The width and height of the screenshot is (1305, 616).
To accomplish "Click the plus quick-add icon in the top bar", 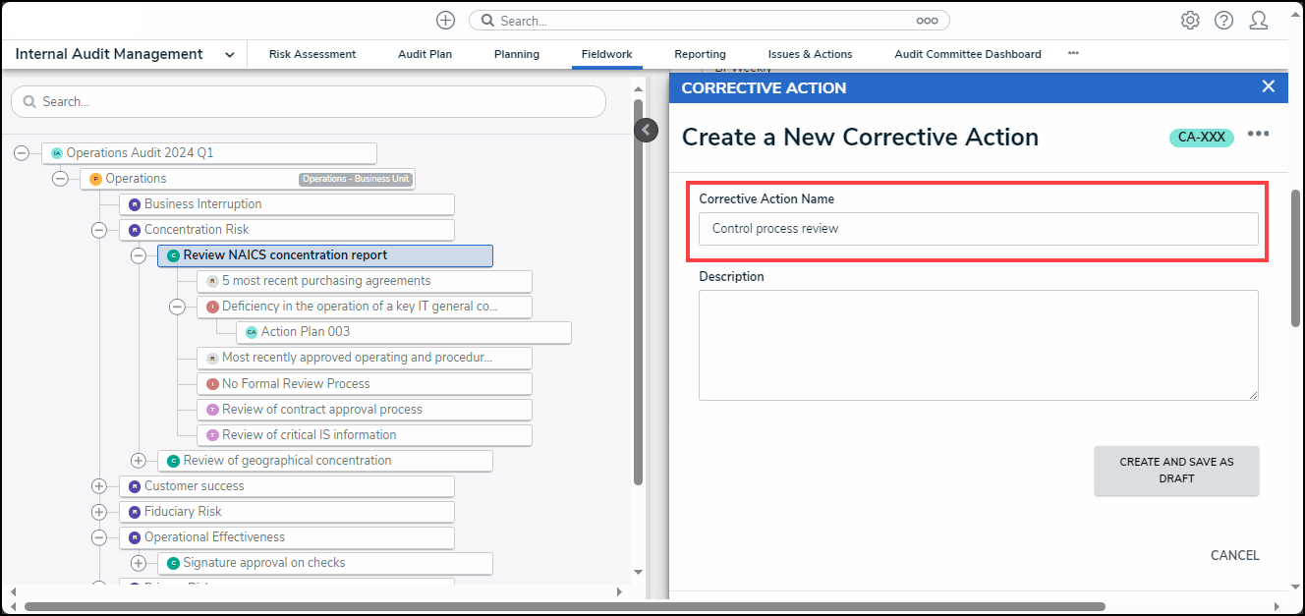I will click(x=445, y=21).
